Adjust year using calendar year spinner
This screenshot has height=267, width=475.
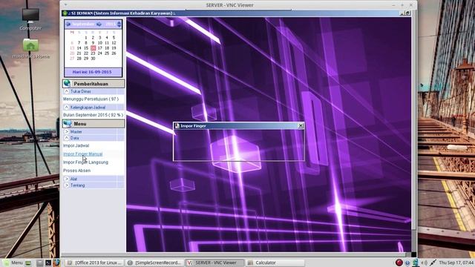(119, 24)
